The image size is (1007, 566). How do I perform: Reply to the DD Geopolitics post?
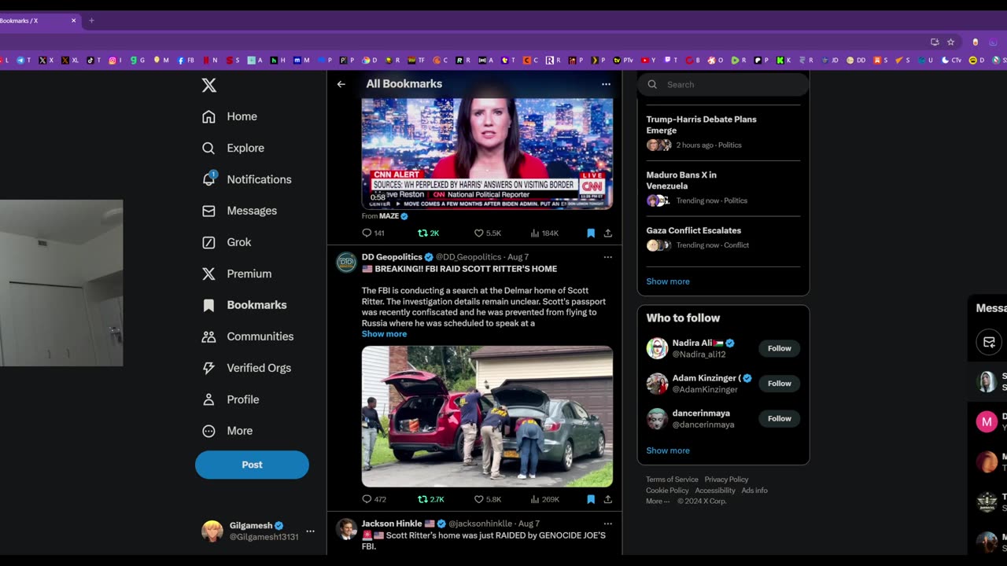(x=374, y=499)
